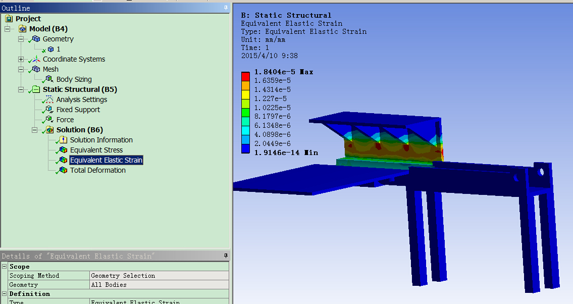
Task: Collapse the Scope section in Details
Action: point(5,266)
